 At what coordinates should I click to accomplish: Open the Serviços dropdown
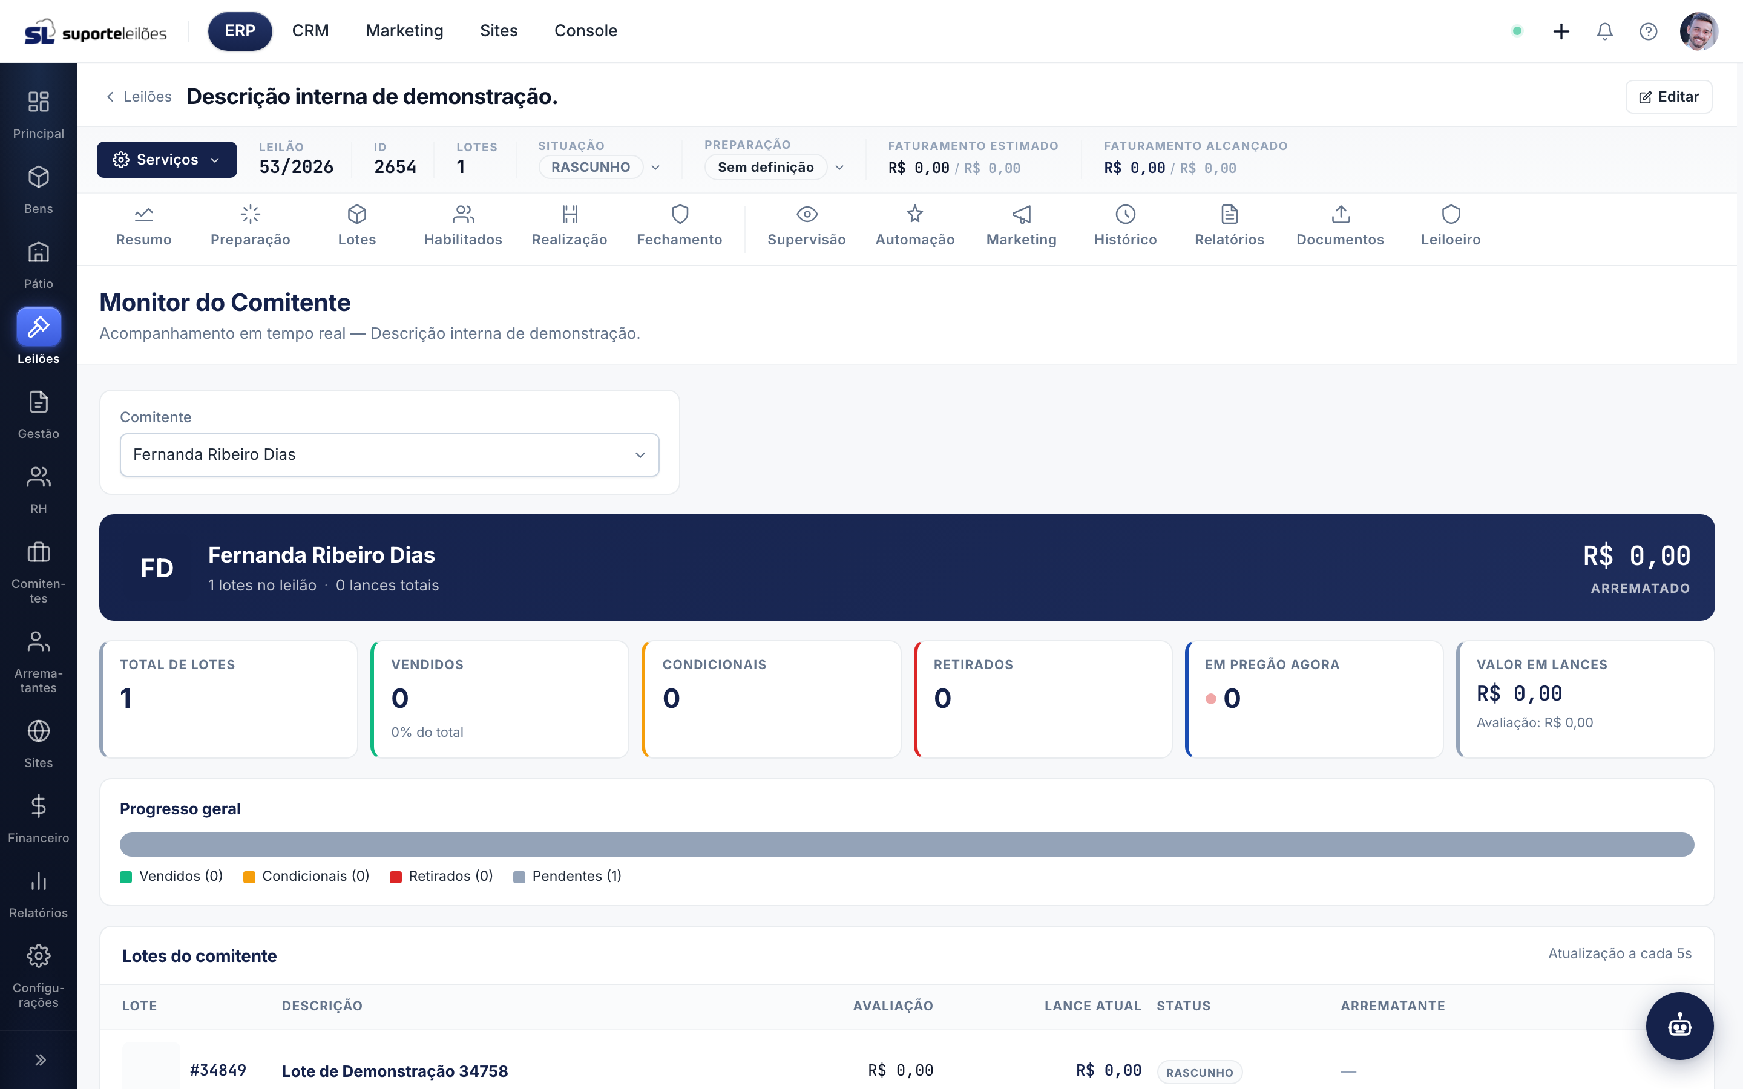click(166, 159)
